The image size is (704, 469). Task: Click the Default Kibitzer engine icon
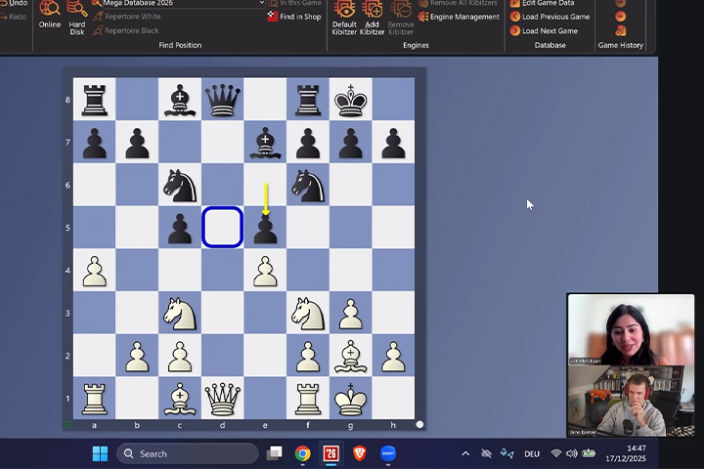(344, 10)
